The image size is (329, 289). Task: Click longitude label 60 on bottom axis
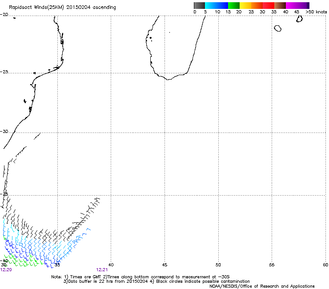(325, 265)
